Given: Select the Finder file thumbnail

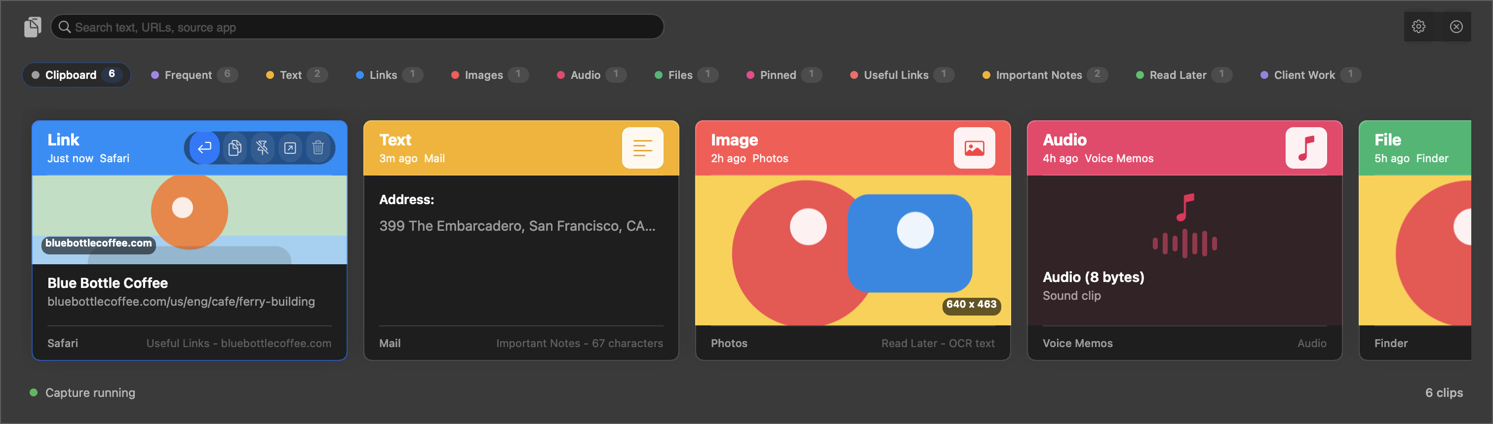Looking at the screenshot, I should pos(1415,250).
